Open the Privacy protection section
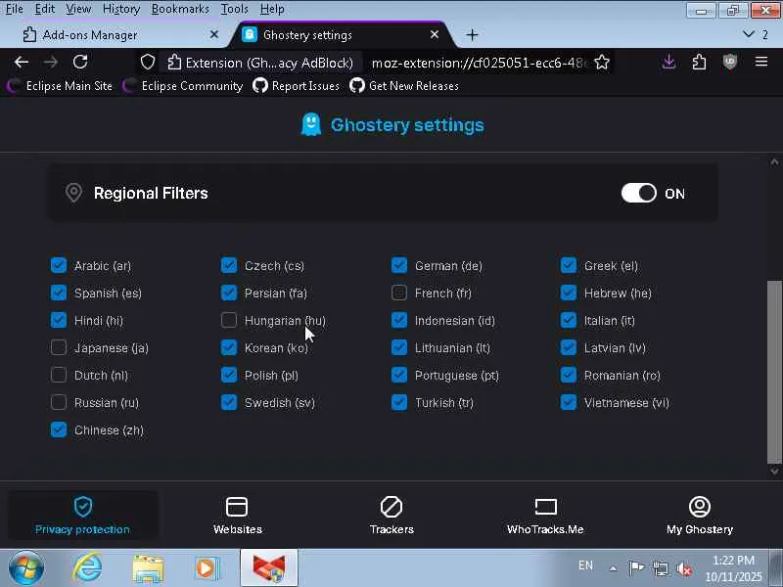Image resolution: width=783 pixels, height=587 pixels. (x=83, y=516)
